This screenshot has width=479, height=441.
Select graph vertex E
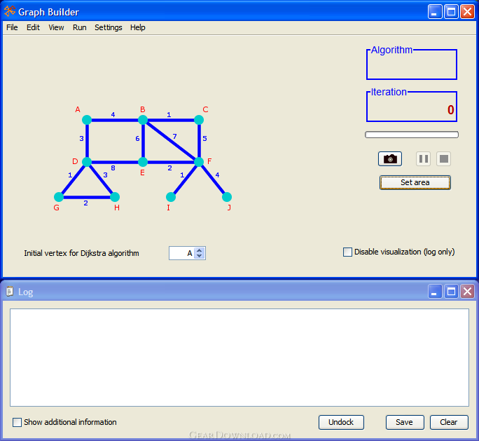coord(143,162)
